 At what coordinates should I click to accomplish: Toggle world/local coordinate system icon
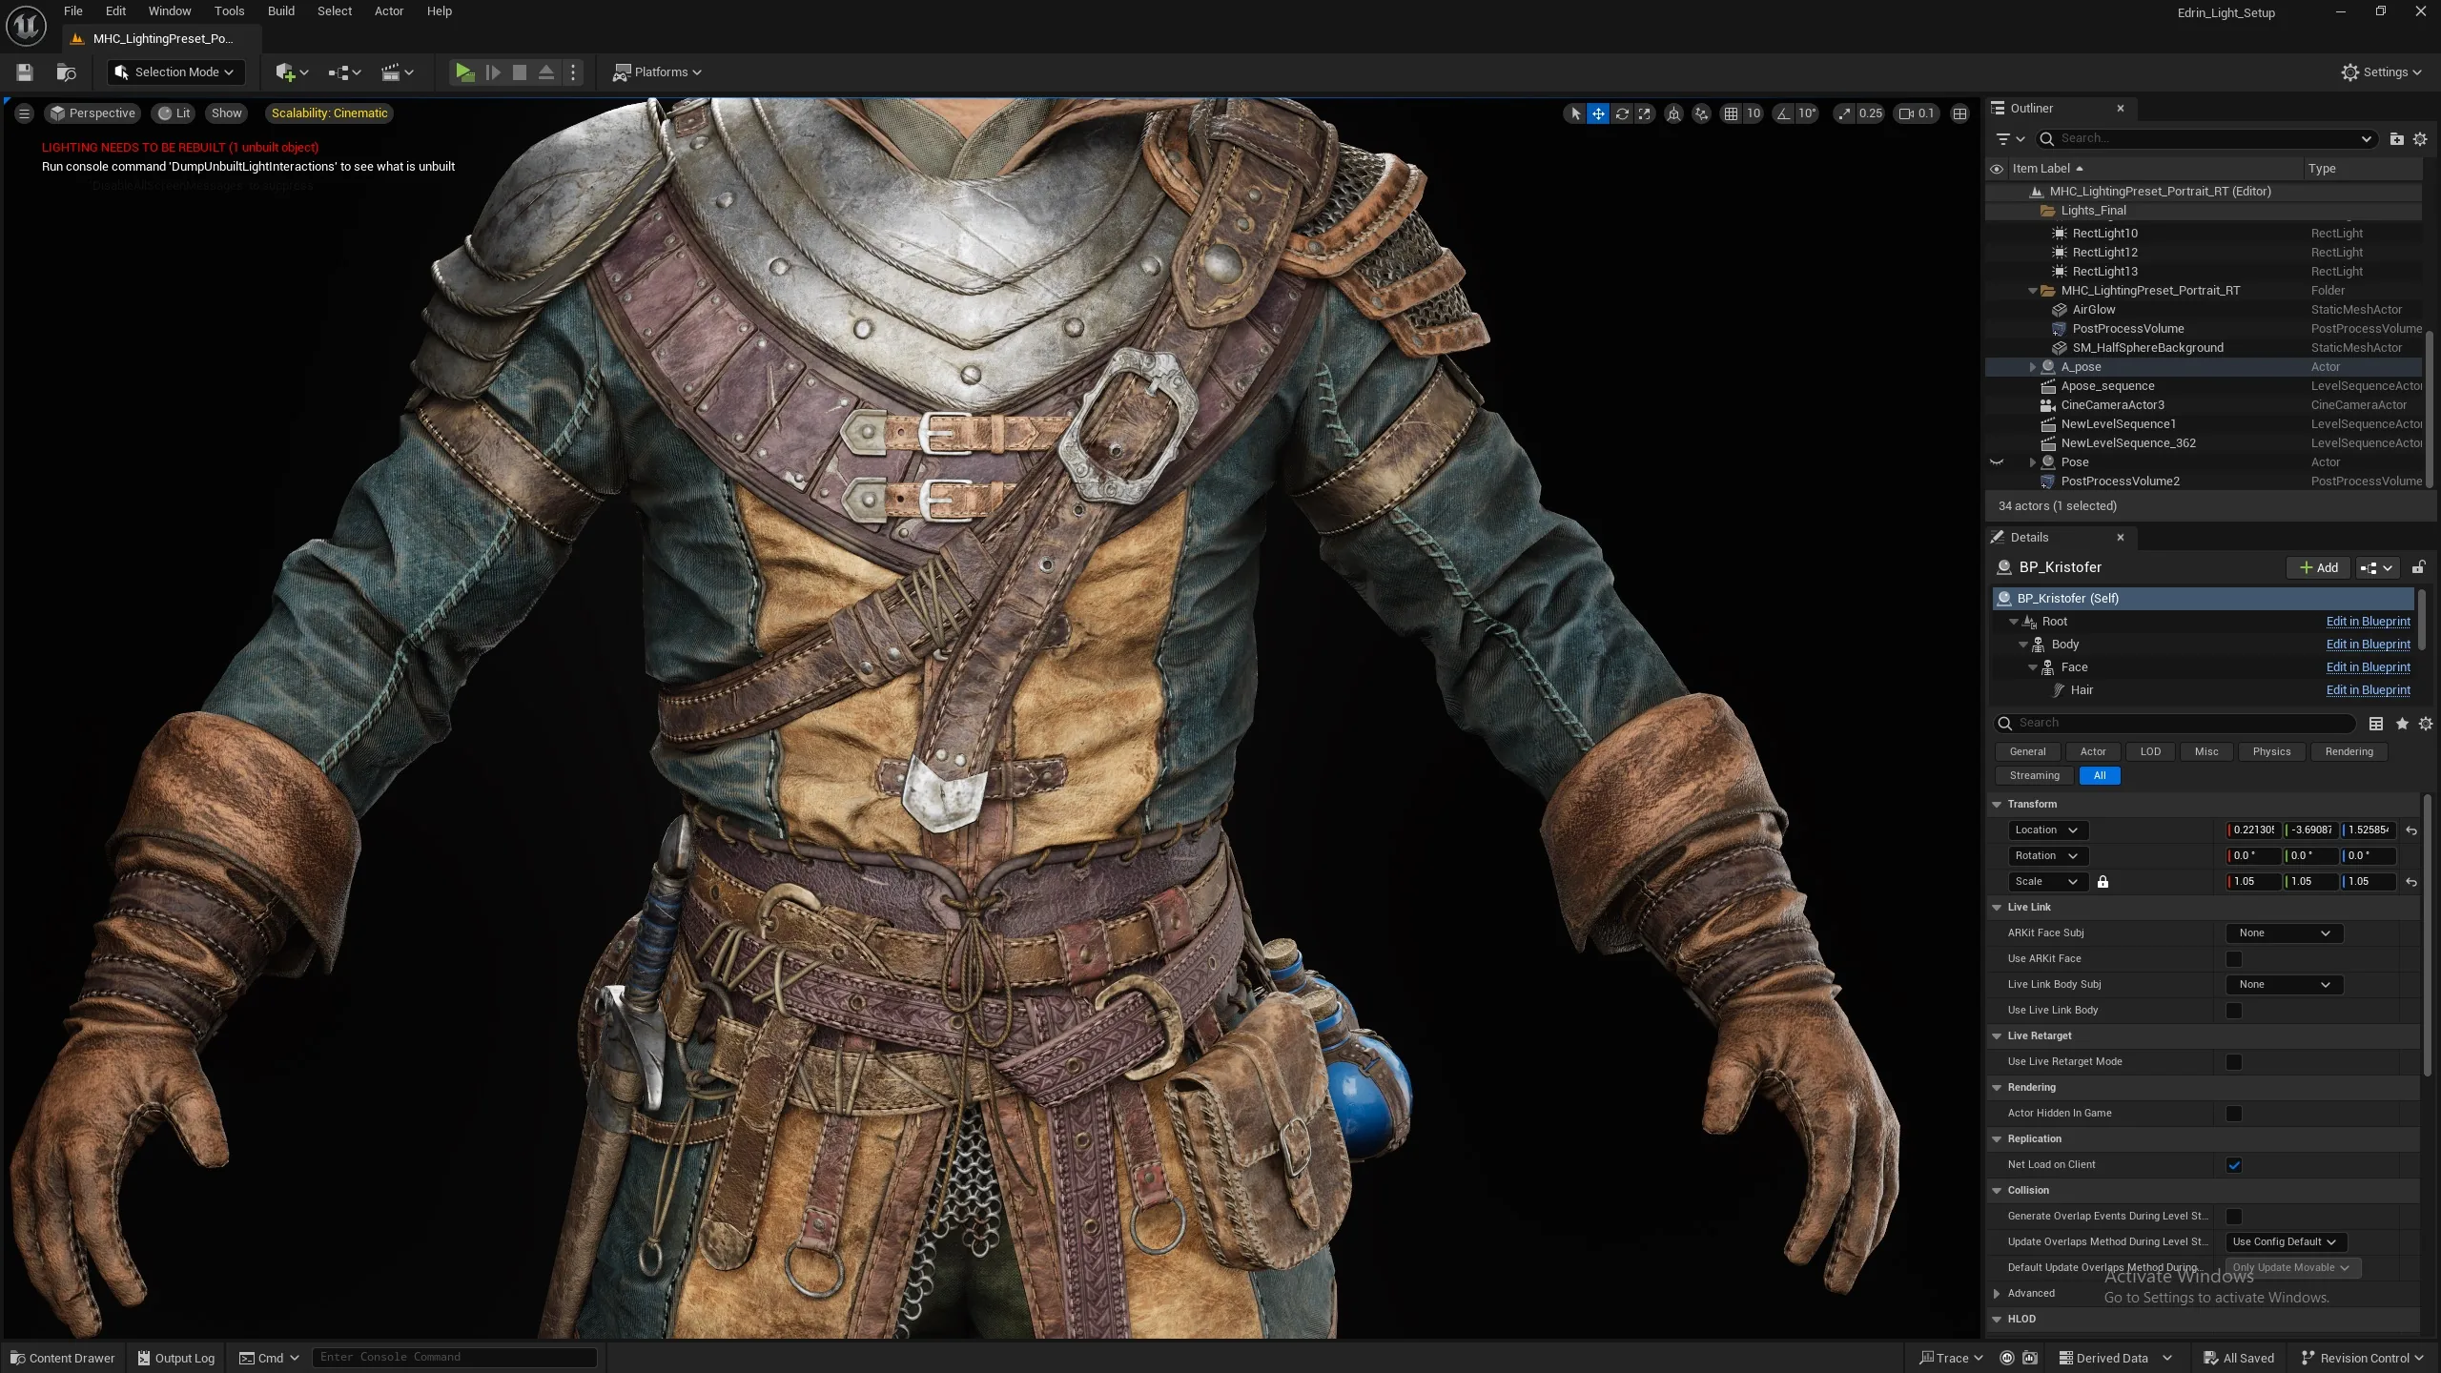point(1673,113)
